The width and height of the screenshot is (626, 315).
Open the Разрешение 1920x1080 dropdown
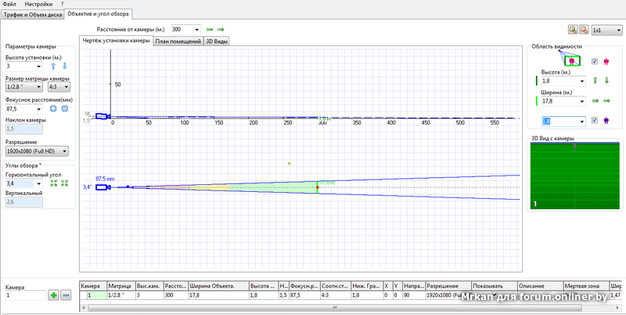click(x=37, y=151)
